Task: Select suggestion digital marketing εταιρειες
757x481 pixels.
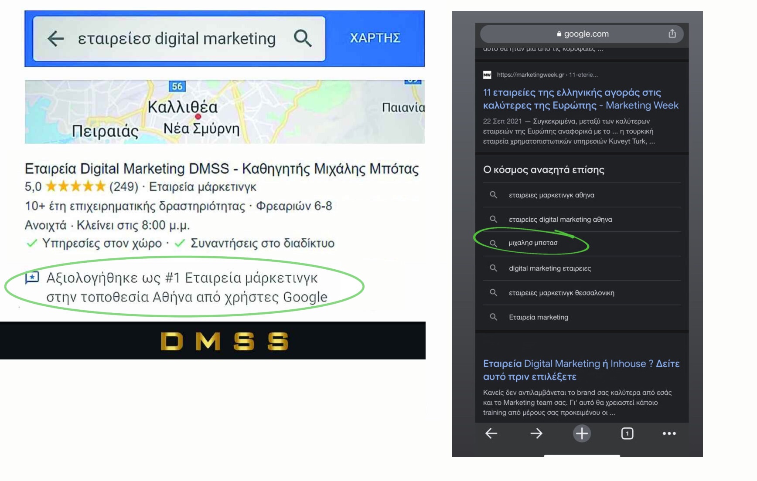Action: point(582,268)
